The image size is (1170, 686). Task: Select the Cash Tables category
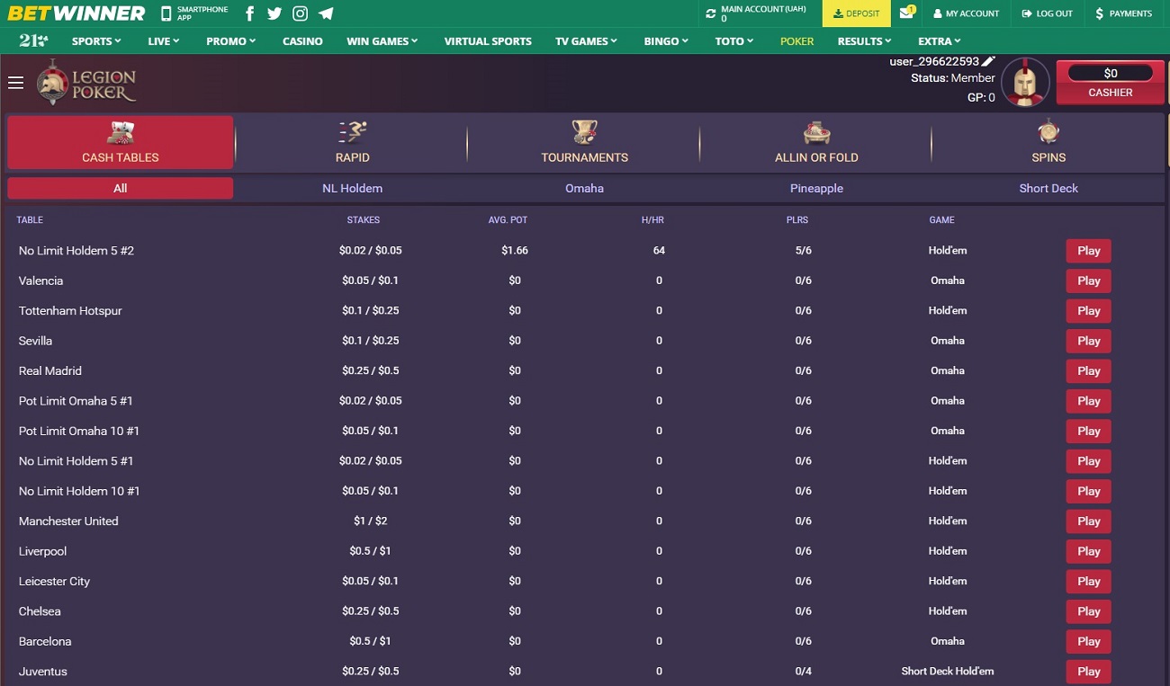pos(121,143)
